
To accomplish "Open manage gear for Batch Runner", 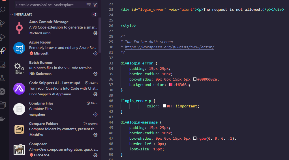I will tap(95, 74).
